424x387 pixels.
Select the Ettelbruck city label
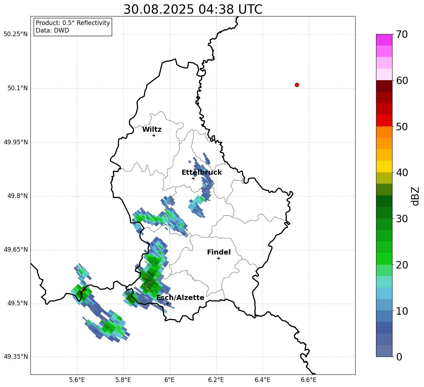coord(202,173)
